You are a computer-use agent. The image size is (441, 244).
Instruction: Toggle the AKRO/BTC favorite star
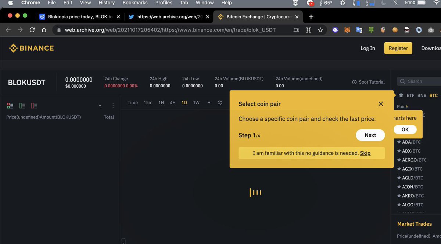click(x=399, y=196)
